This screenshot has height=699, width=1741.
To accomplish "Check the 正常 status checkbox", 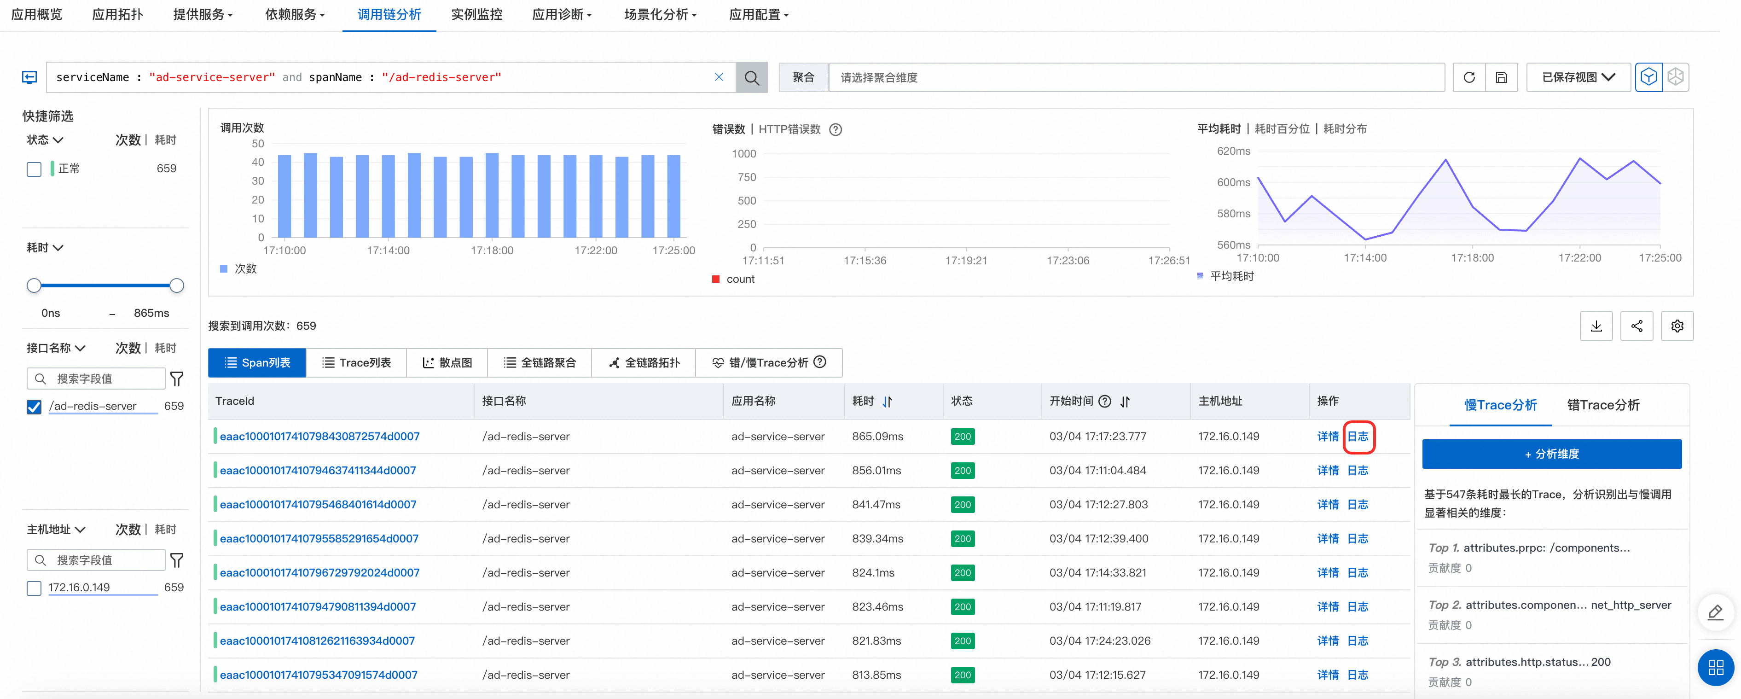I will (34, 169).
